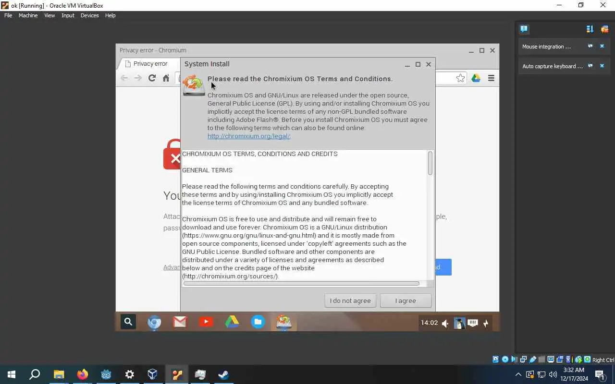Reload the page in Chromium

coord(152,78)
